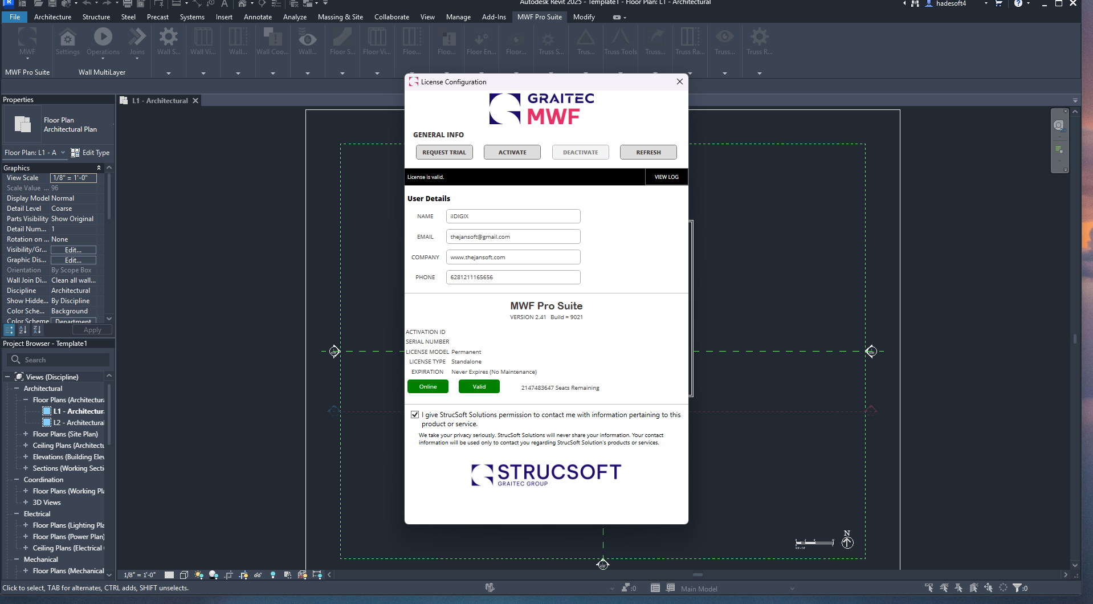Click the Wall Vi... ribbon icon
The height and width of the screenshot is (604, 1093).
click(203, 37)
